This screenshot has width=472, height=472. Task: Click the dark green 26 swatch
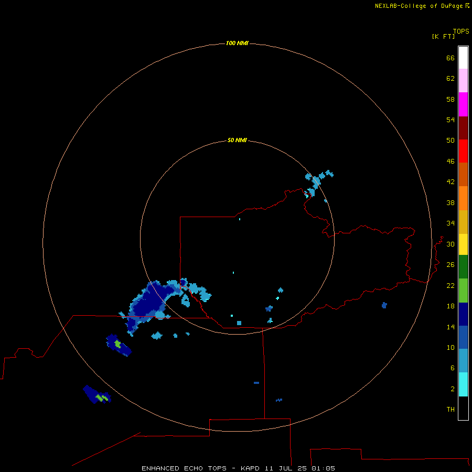(x=463, y=267)
